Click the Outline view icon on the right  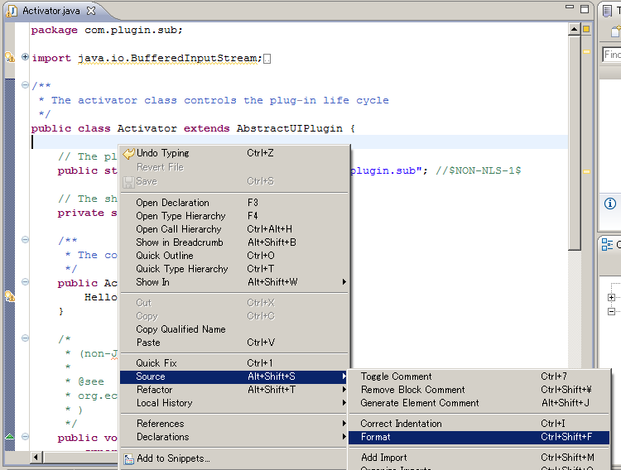coord(607,244)
